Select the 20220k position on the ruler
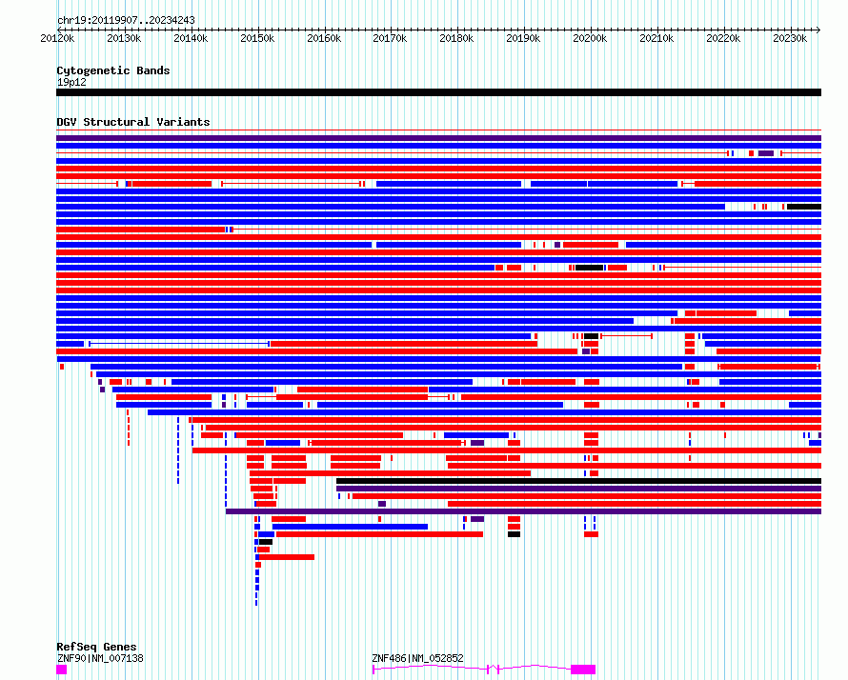This screenshot has height=680, width=848. [x=723, y=38]
